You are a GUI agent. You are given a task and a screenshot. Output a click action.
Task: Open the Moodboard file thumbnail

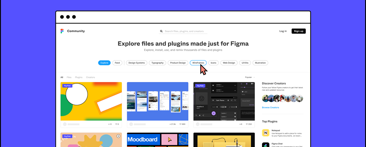click(157, 140)
